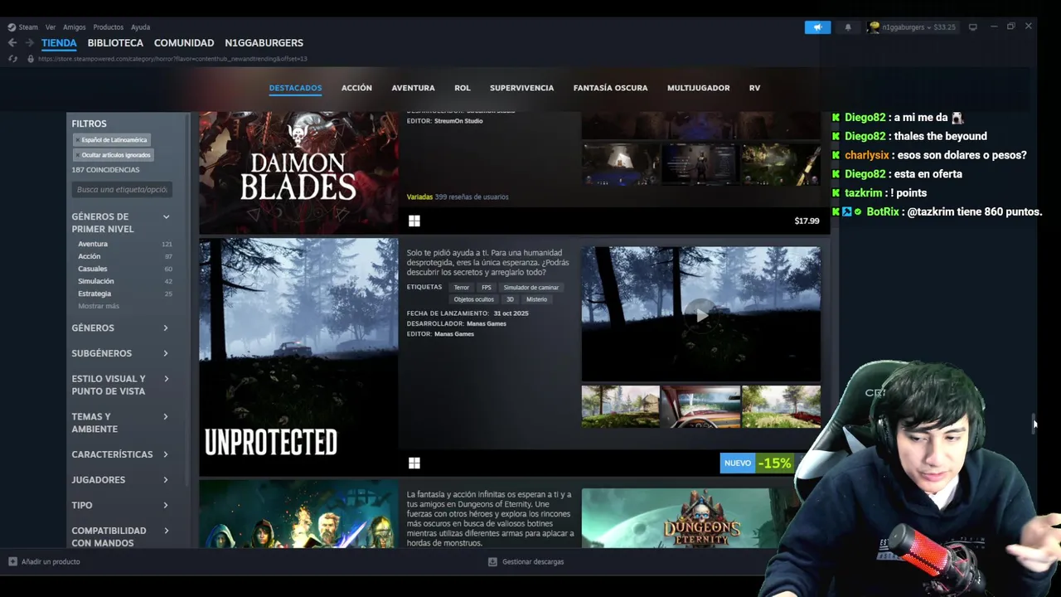Click the lock icon beside the URL

pyautogui.click(x=31, y=59)
